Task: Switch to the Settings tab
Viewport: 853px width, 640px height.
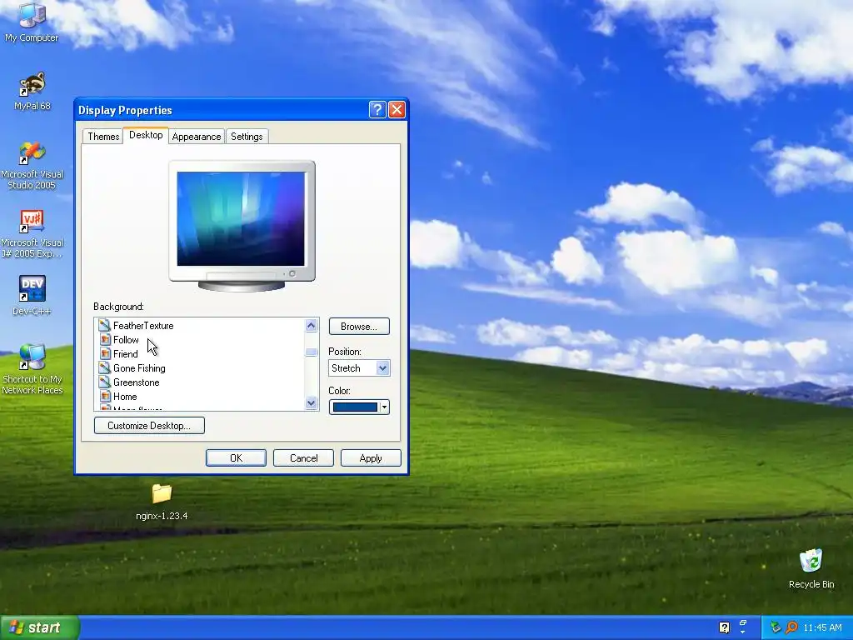Action: coord(247,136)
